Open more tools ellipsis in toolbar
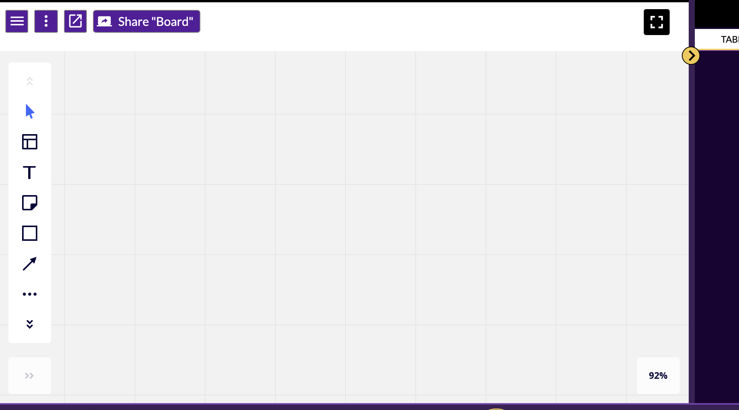This screenshot has width=739, height=410. pyautogui.click(x=30, y=294)
